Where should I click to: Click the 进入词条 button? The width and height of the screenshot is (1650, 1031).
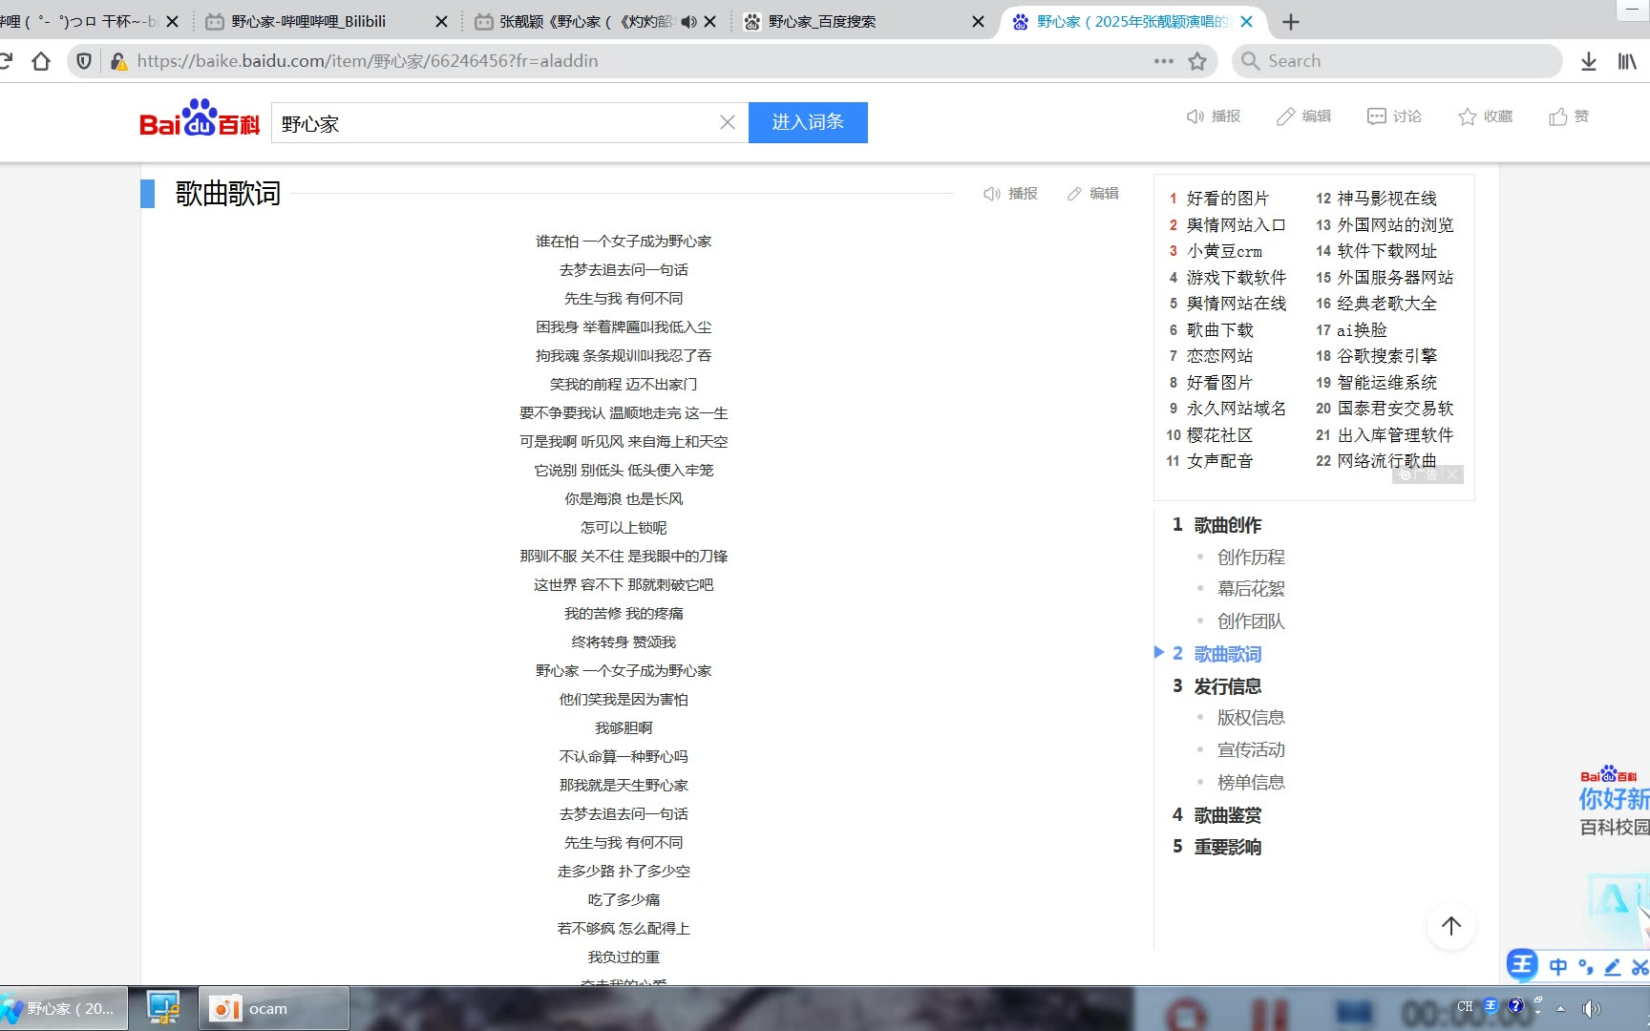808,122
